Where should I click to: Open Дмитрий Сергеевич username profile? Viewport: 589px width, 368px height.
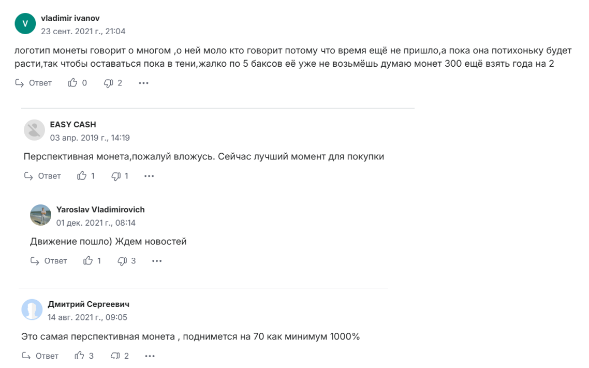tap(89, 304)
